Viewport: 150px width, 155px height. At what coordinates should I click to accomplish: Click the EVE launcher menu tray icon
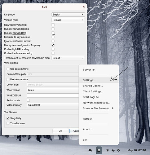coord(99,150)
